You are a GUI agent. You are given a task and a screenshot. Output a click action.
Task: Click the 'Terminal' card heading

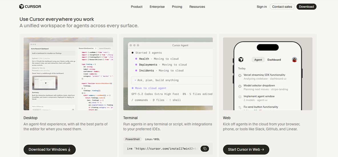pyautogui.click(x=130, y=118)
